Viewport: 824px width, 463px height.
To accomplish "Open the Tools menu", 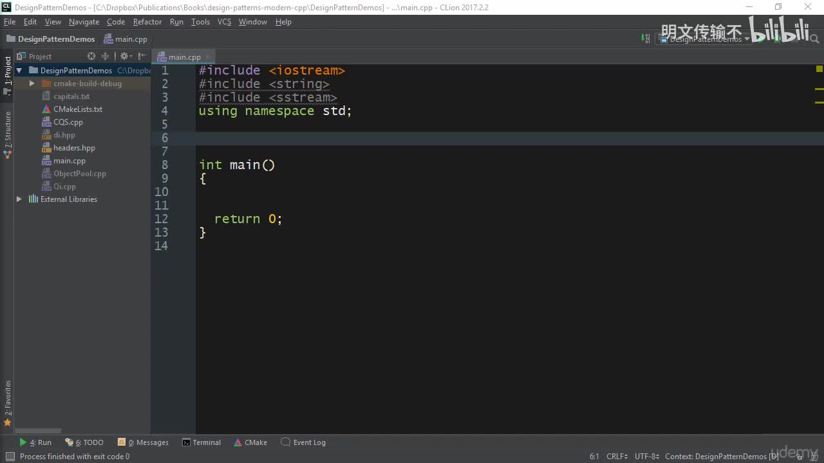I will click(200, 22).
